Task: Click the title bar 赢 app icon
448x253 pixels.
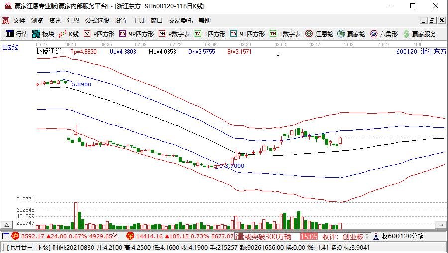Action: pyautogui.click(x=8, y=6)
